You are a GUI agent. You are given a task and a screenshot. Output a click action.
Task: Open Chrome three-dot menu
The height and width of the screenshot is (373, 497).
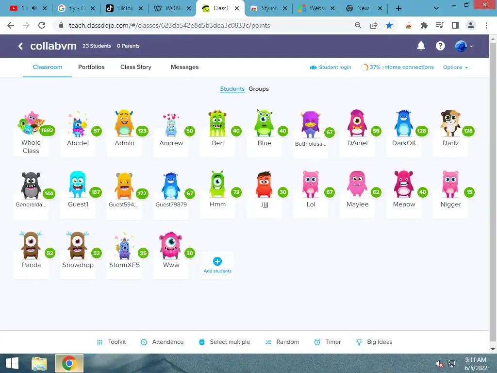486,25
